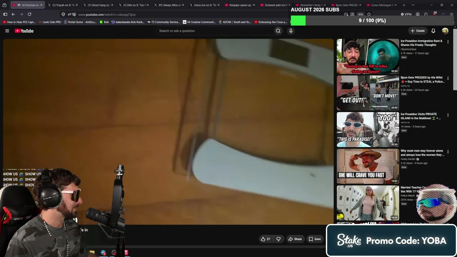This screenshot has height=257, width=457.
Task: Click the browser address bar URL
Action: click(x=107, y=15)
